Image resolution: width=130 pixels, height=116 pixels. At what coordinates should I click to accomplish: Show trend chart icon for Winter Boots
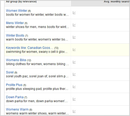pyautogui.click(x=74, y=37)
